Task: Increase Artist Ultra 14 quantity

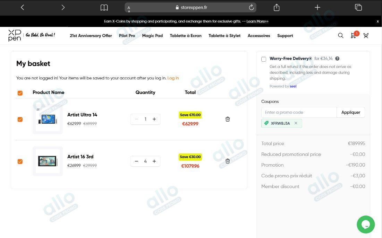Action: click(154, 119)
